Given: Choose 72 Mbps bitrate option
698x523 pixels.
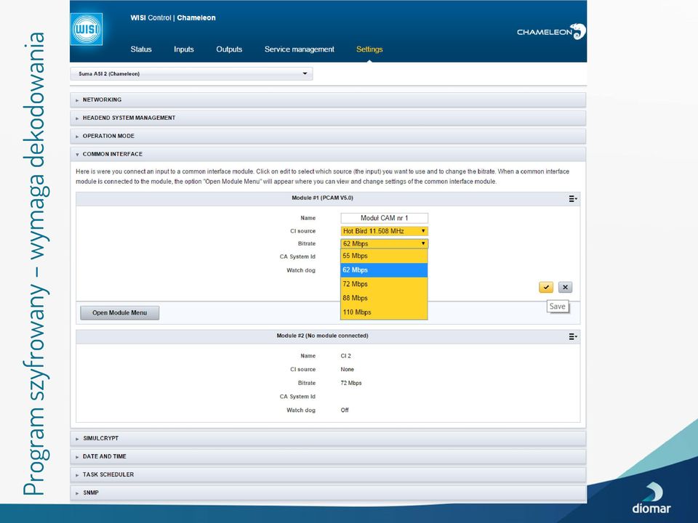Looking at the screenshot, I should 384,284.
